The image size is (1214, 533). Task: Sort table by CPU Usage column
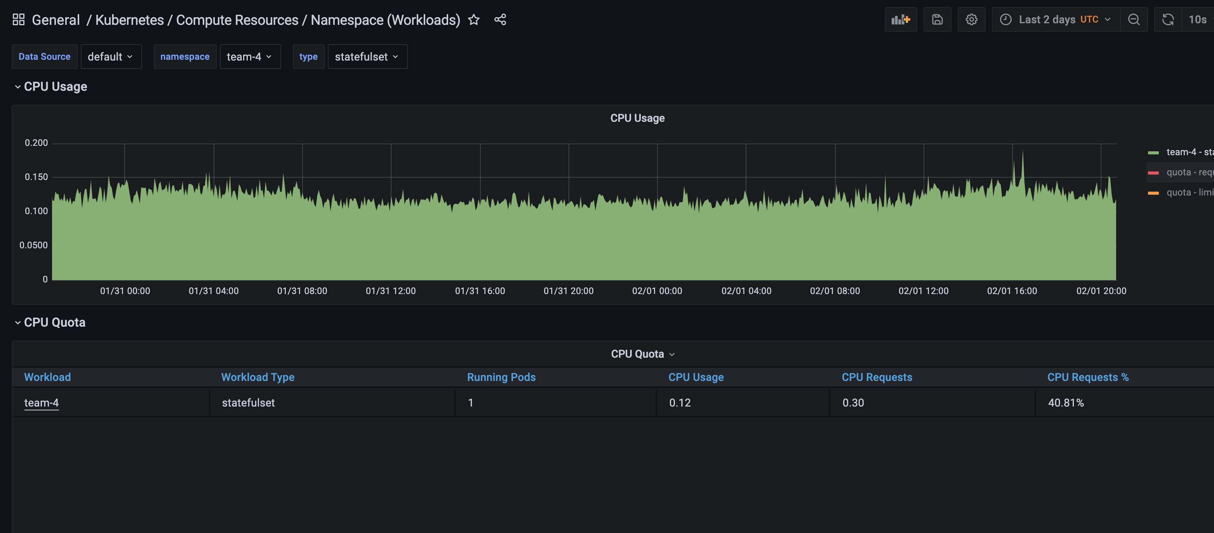coord(696,377)
